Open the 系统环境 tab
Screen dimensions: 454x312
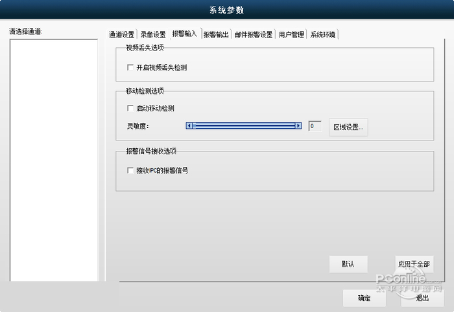pyautogui.click(x=323, y=34)
